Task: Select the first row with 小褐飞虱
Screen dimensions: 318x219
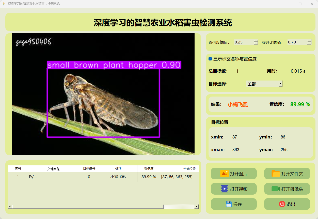Action: pos(118,177)
